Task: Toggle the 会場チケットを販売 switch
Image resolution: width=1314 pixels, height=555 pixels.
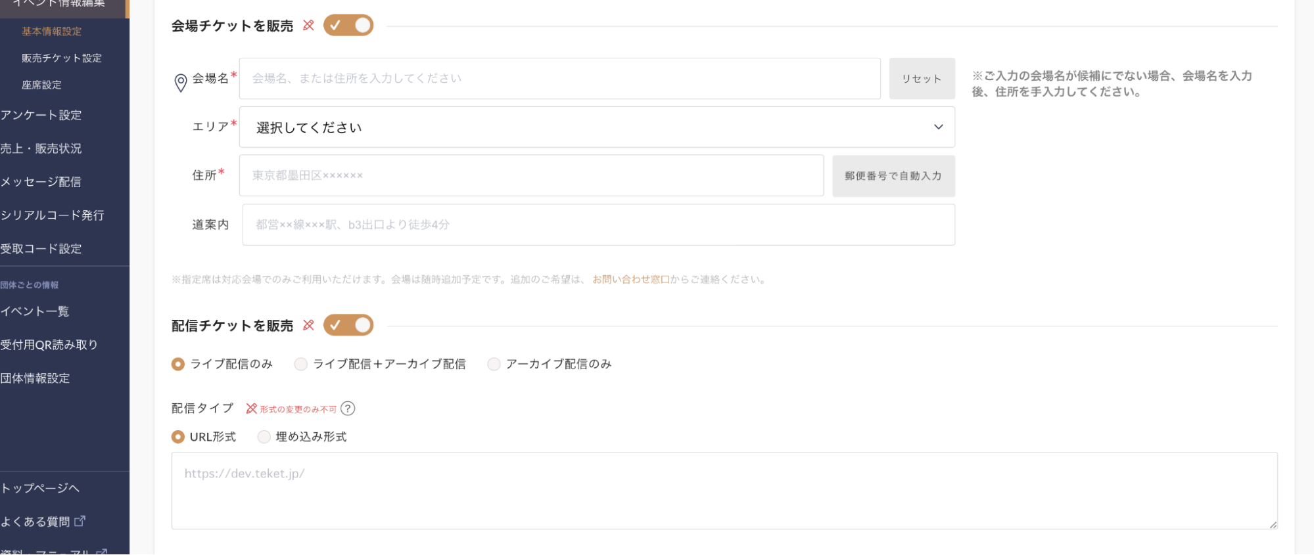Action: click(x=348, y=26)
